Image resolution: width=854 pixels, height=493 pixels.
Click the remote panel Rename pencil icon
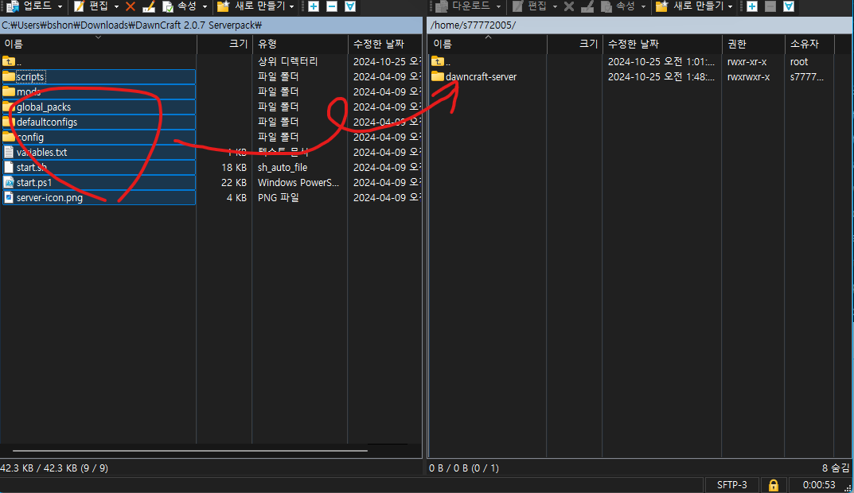click(x=587, y=6)
